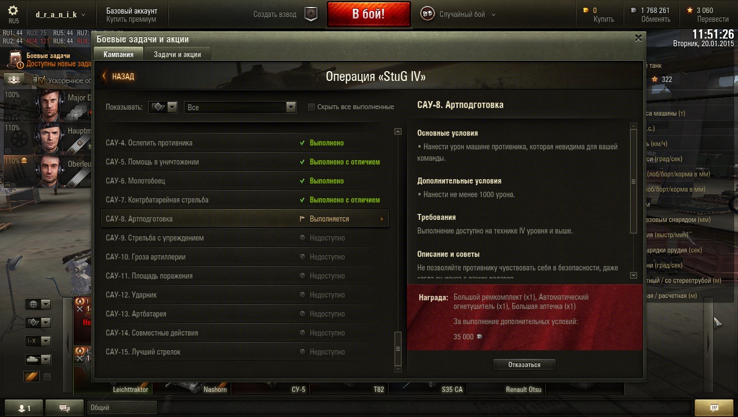Tick the small checkbox beside camouflage icon
The image size is (738, 417).
47,377
